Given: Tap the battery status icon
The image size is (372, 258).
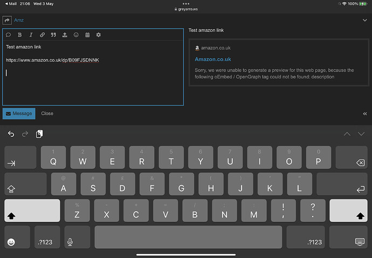Looking at the screenshot, I should 363,4.
